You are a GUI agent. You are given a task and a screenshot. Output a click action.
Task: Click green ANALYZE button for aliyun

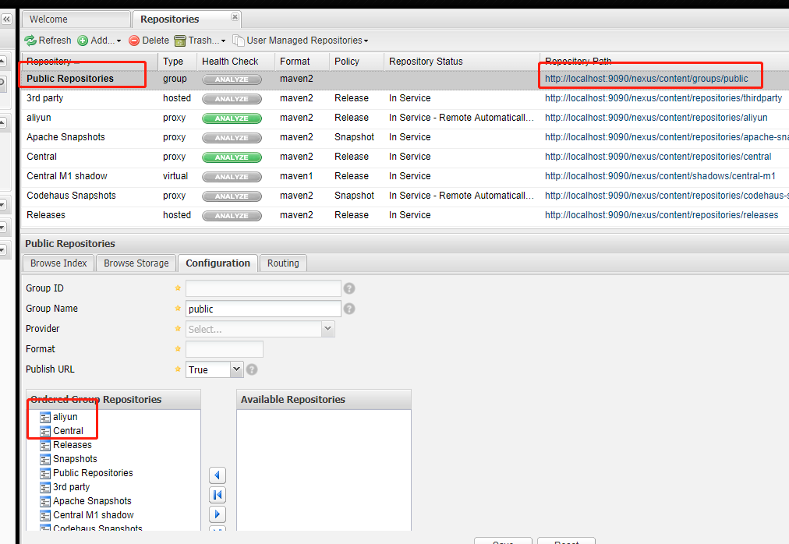click(x=232, y=118)
